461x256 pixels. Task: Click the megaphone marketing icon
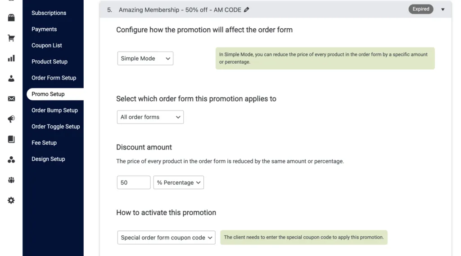pos(11,119)
